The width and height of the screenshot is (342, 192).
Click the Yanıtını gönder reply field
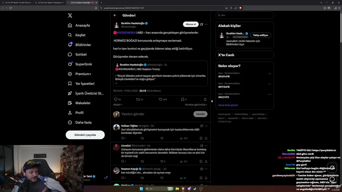coord(156,114)
